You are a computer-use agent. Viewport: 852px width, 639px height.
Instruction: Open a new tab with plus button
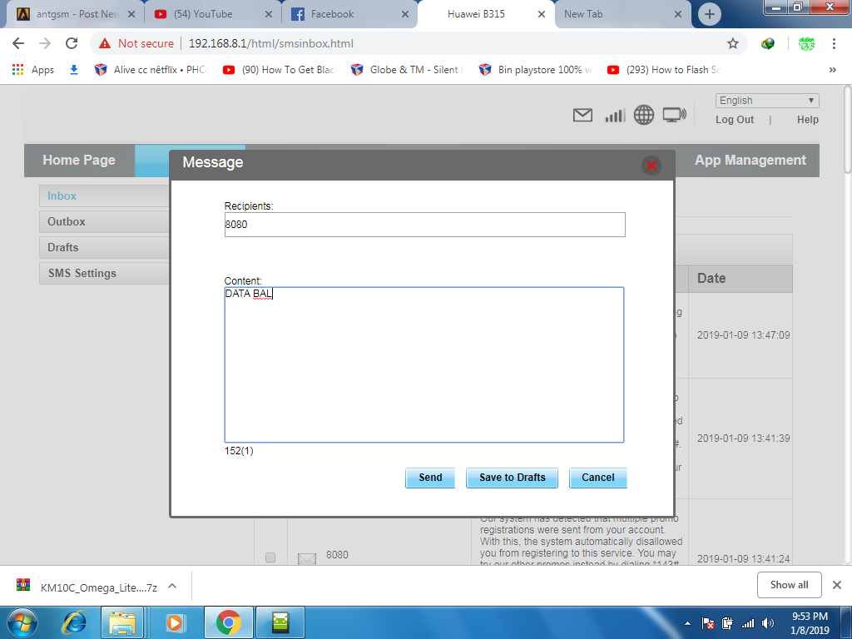(709, 14)
